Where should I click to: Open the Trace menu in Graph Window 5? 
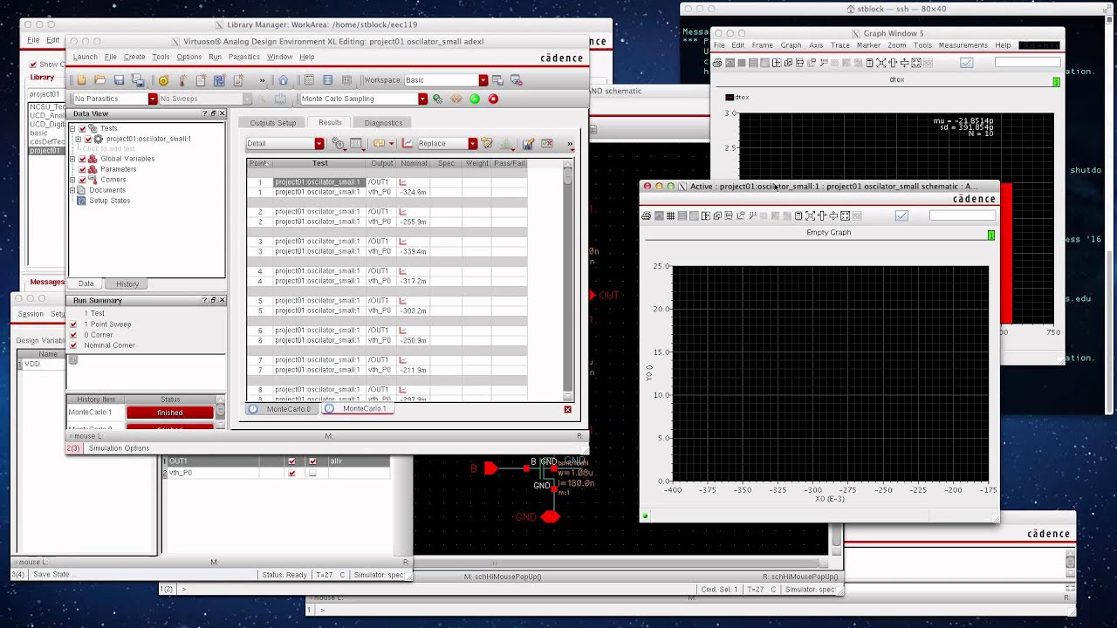839,45
